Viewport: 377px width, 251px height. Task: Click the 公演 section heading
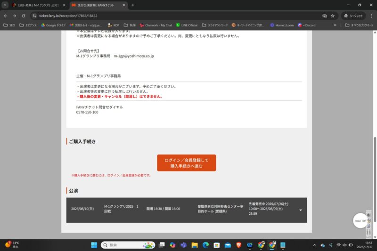[x=74, y=191]
